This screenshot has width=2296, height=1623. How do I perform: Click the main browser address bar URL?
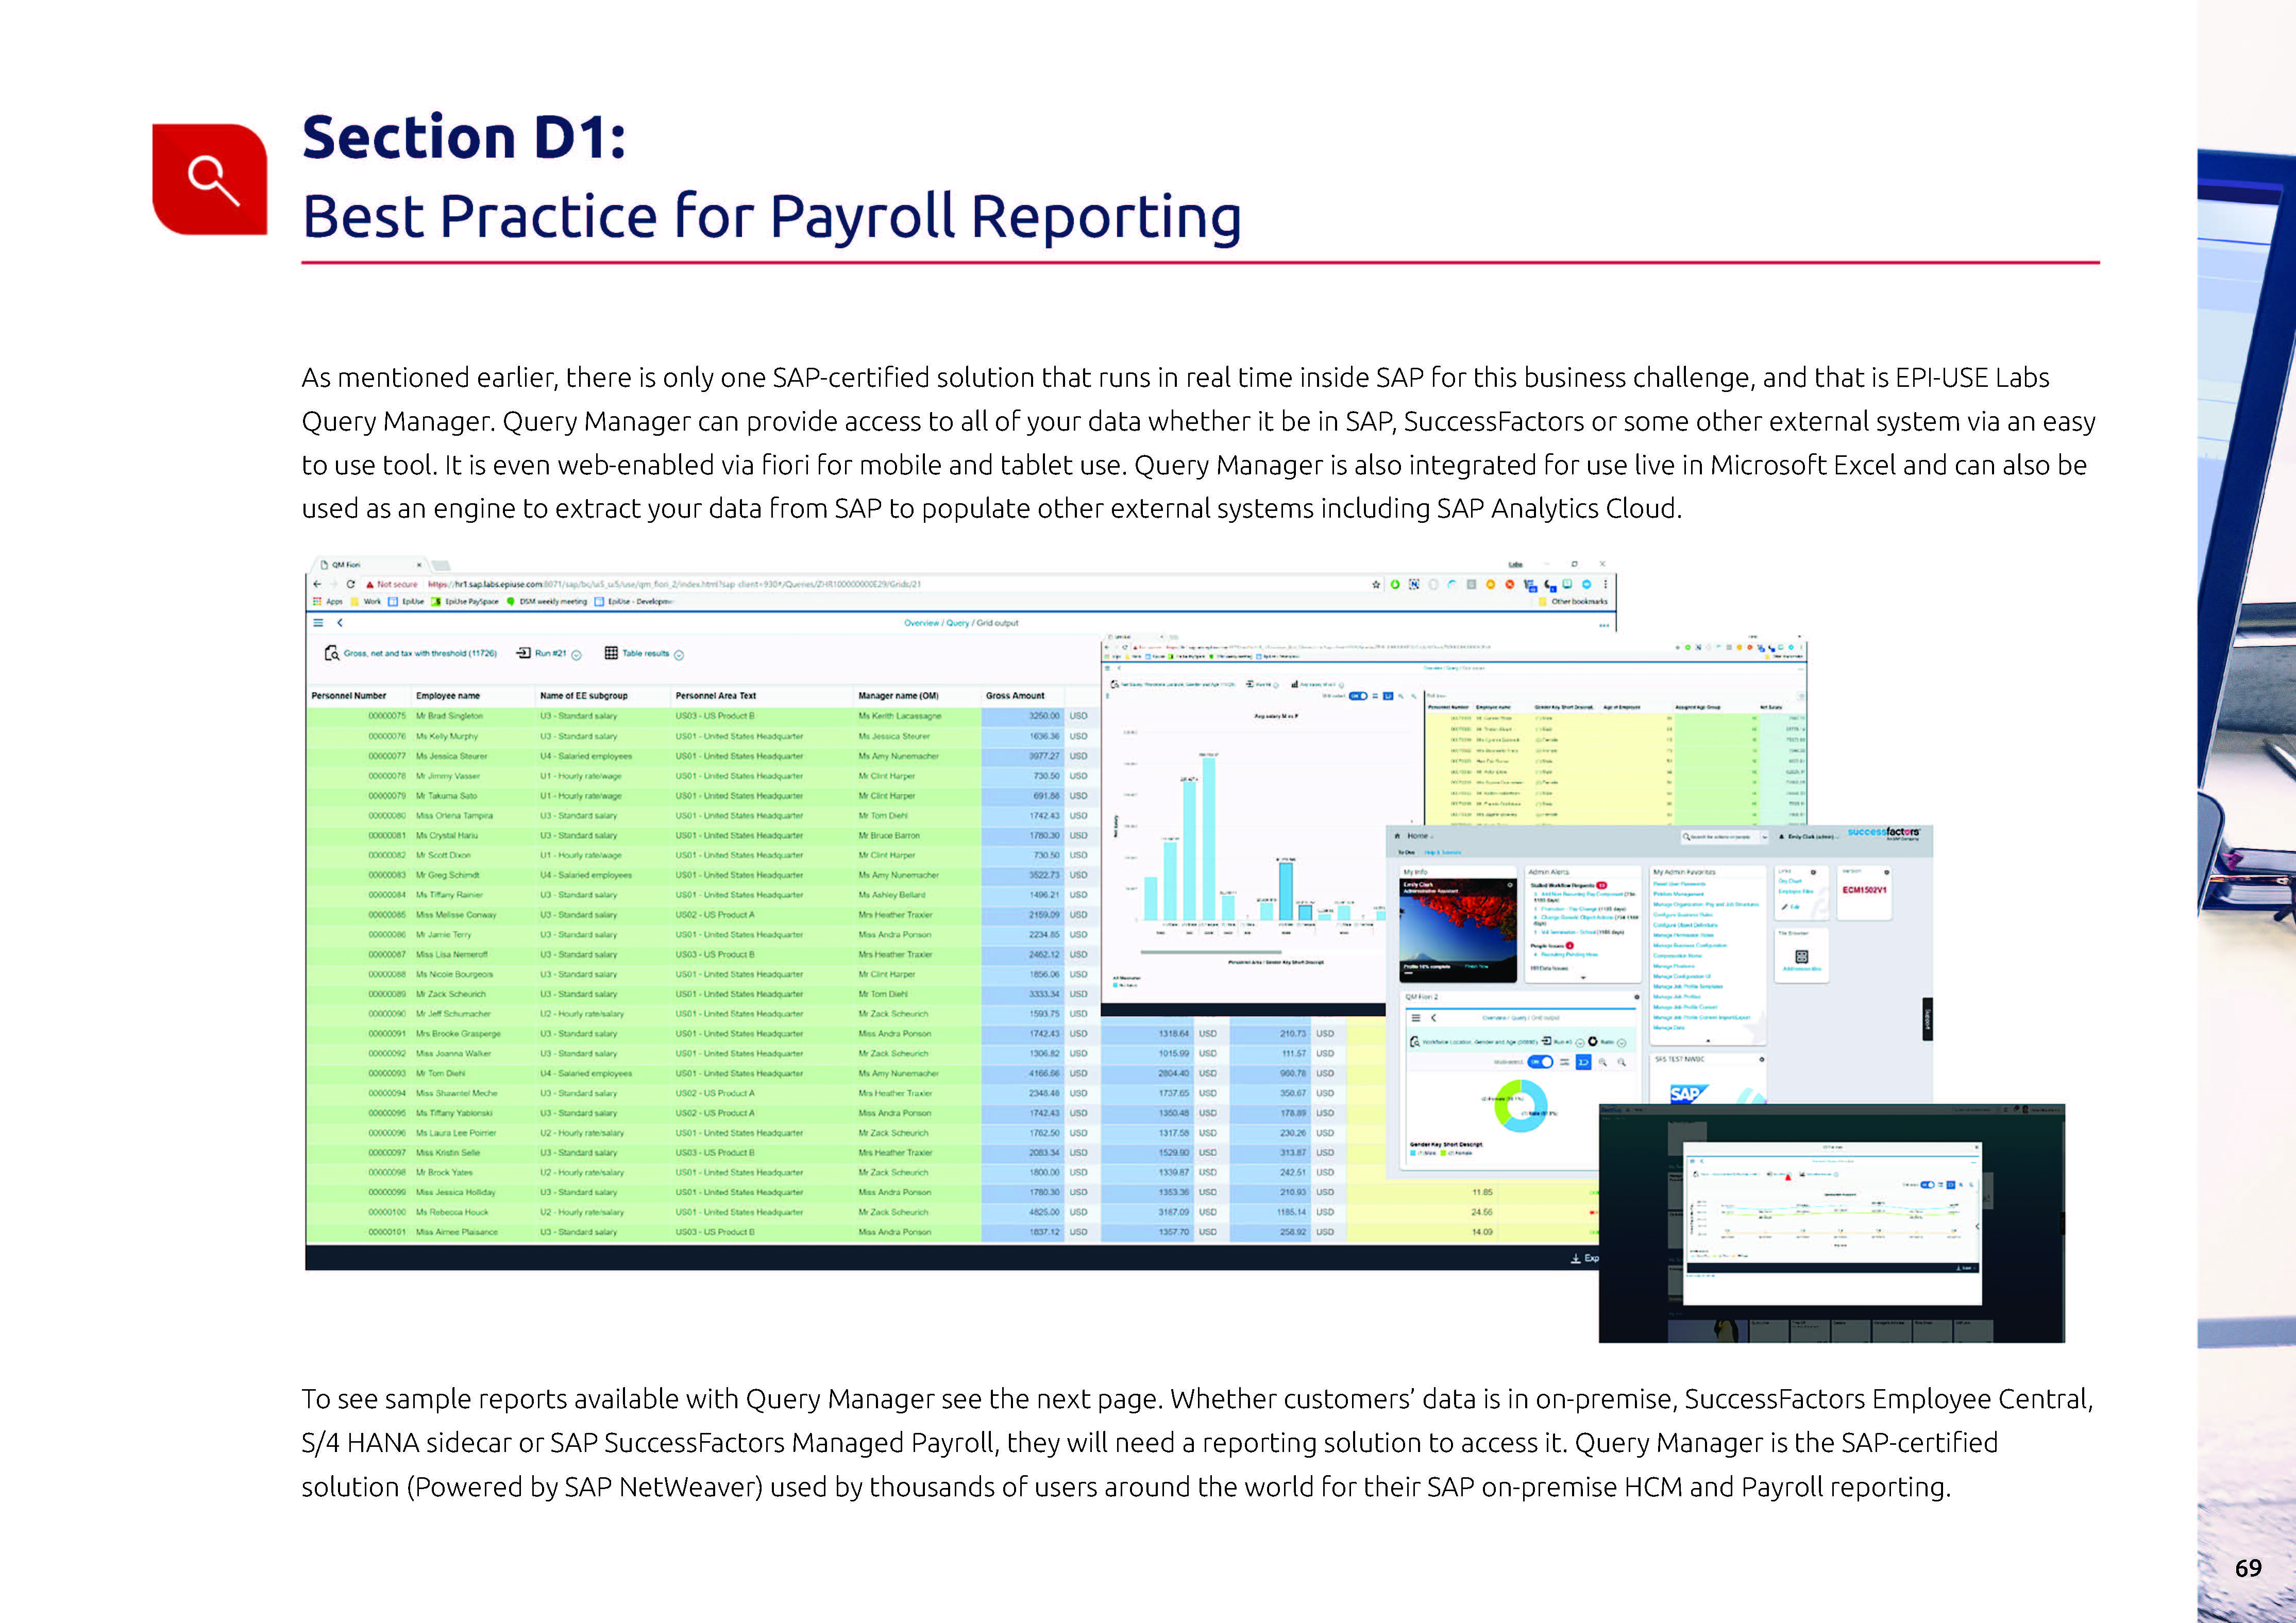pyautogui.click(x=675, y=585)
